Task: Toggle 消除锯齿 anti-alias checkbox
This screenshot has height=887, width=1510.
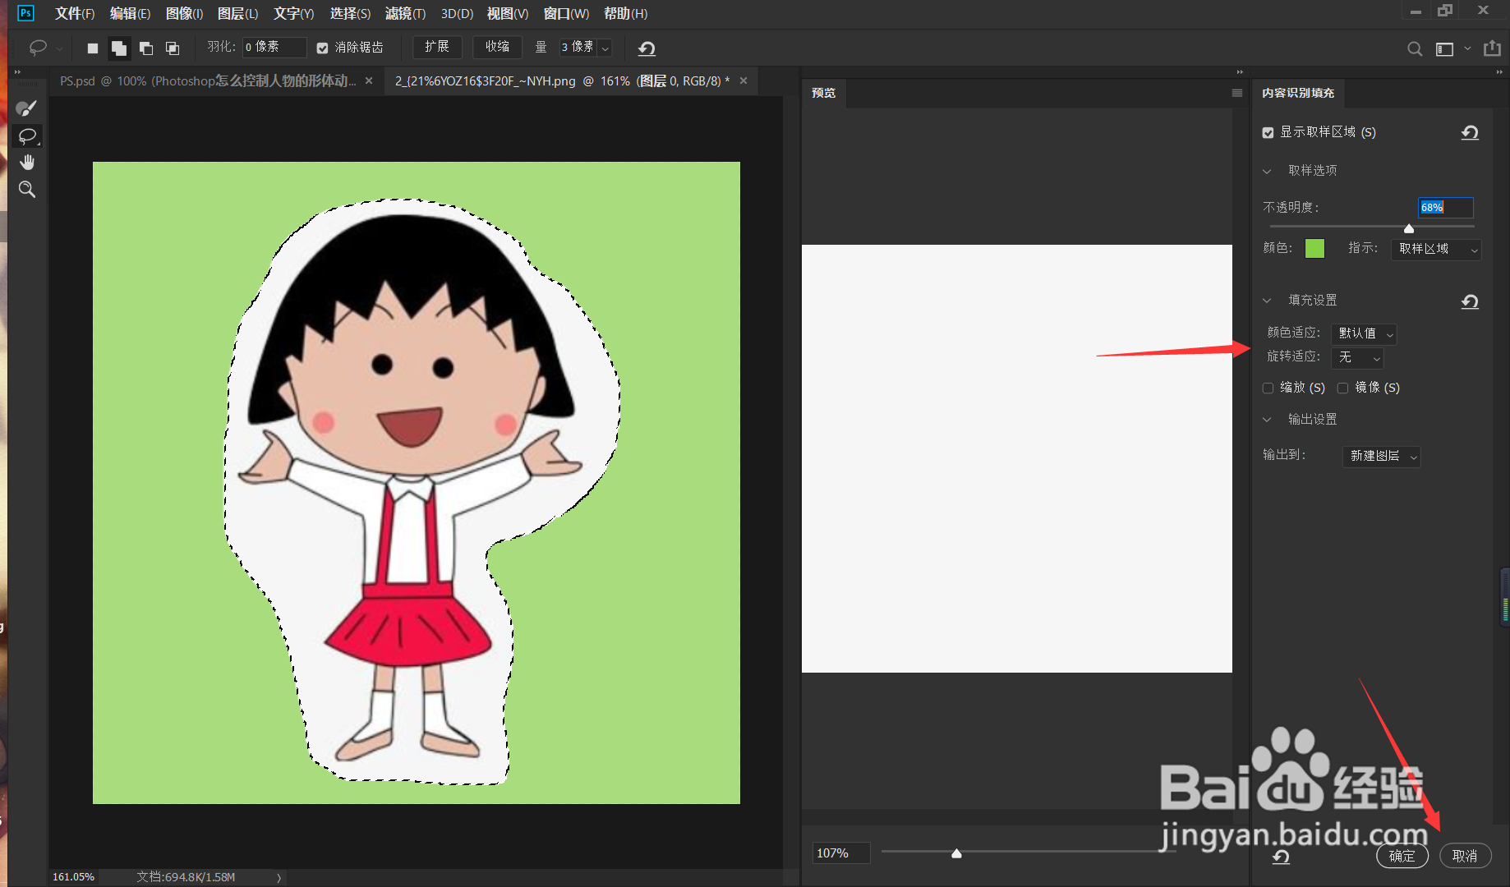Action: coord(323,48)
